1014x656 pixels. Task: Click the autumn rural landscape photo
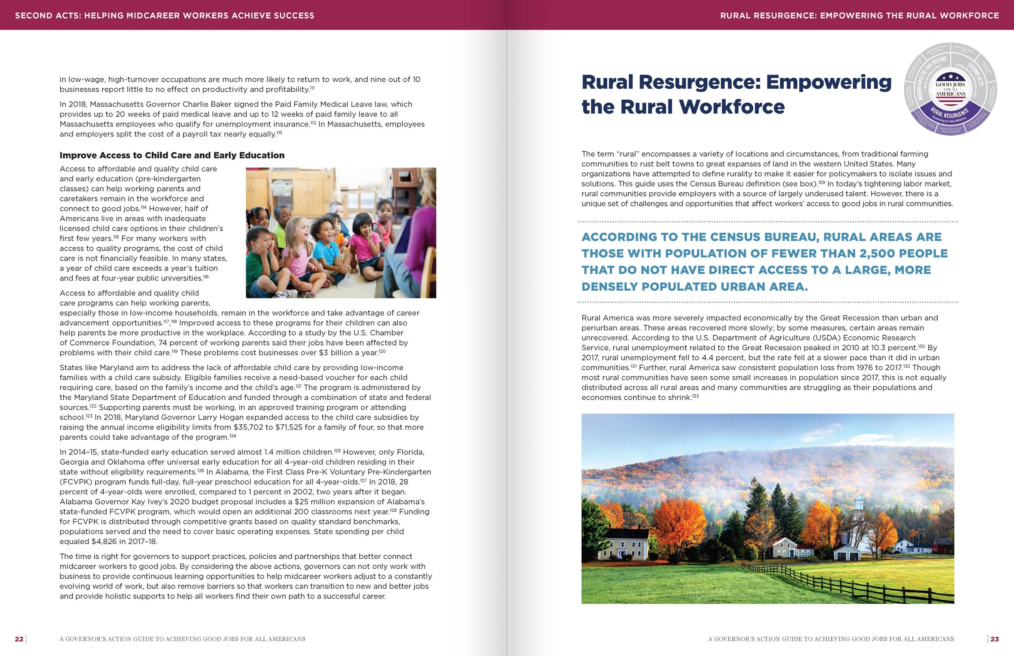(767, 508)
